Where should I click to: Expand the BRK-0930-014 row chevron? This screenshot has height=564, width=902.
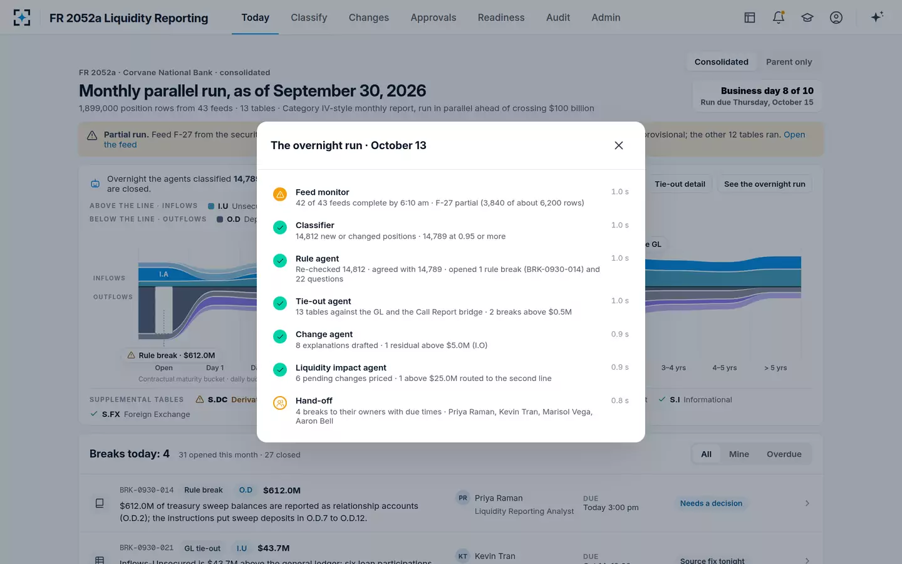807,503
